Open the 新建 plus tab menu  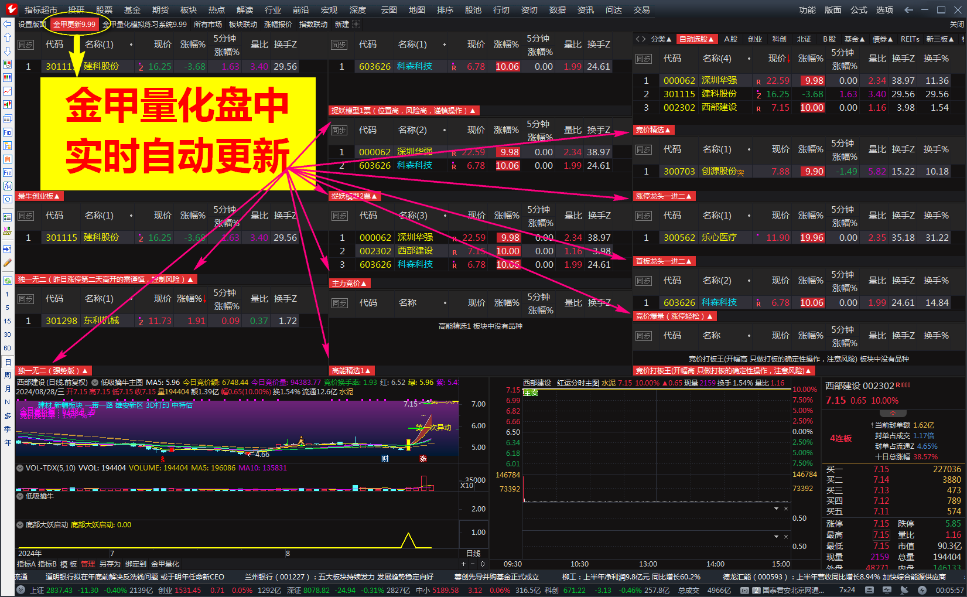pyautogui.click(x=357, y=24)
